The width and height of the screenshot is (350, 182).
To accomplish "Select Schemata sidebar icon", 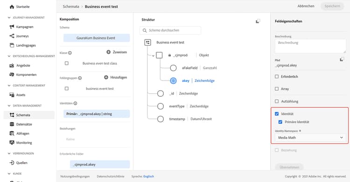I will 12,115.
